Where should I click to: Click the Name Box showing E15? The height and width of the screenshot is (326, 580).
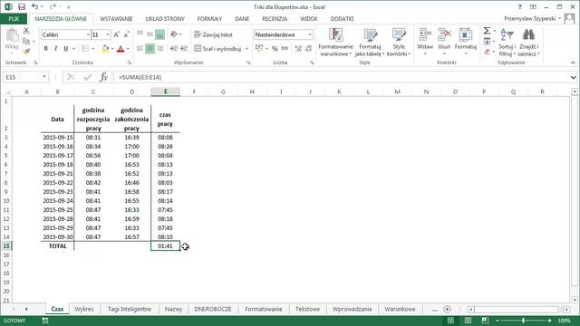[25, 77]
